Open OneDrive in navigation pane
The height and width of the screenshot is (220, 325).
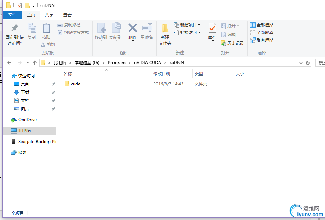[x=24, y=120]
